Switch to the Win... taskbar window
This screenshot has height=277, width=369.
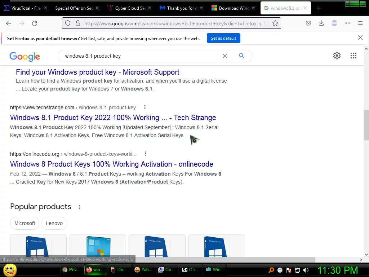pos(215,270)
